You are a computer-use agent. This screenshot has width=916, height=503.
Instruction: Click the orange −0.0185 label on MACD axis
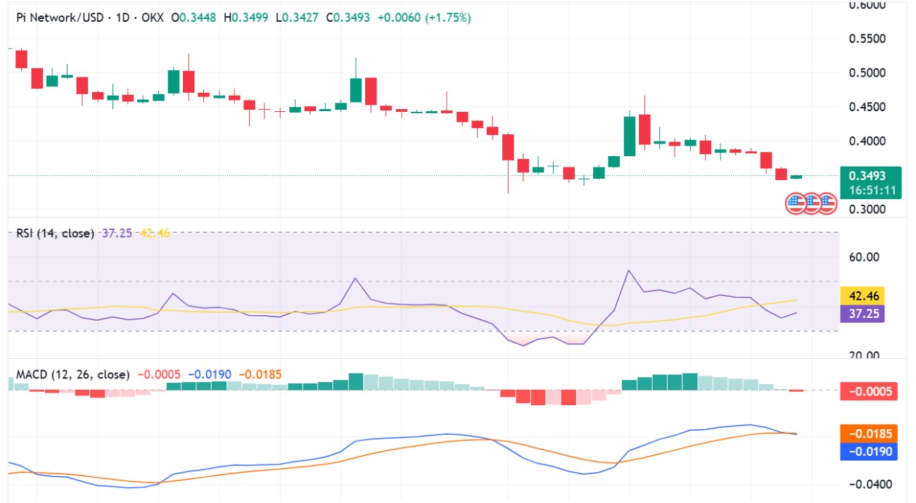[869, 433]
